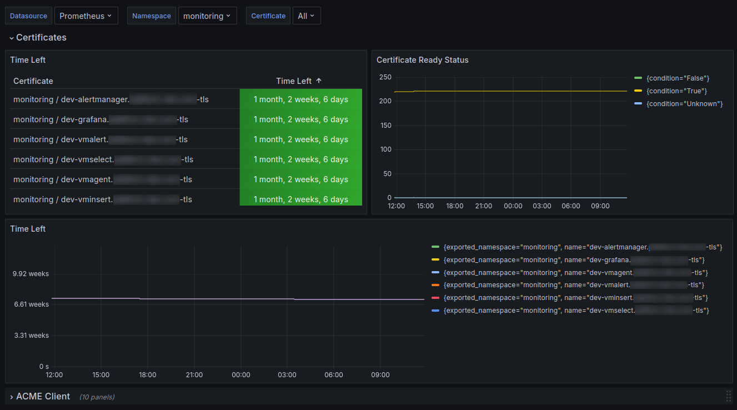Image resolution: width=737 pixels, height=410 pixels.
Task: Sort table by Time Left arrow icon
Action: pos(319,81)
